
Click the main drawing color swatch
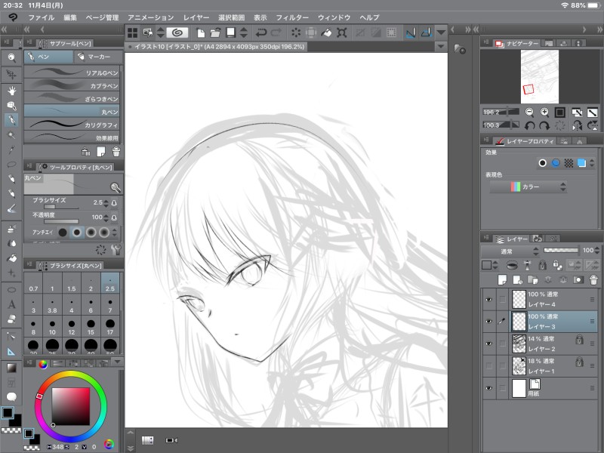pyautogui.click(x=8, y=412)
